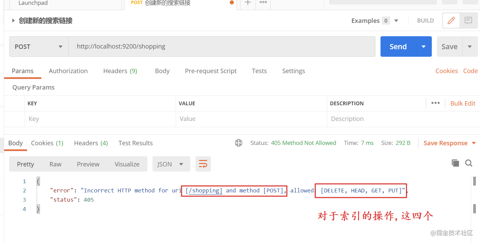This screenshot has width=480, height=243.
Task: Click the /shopping link in response
Action: click(205, 190)
